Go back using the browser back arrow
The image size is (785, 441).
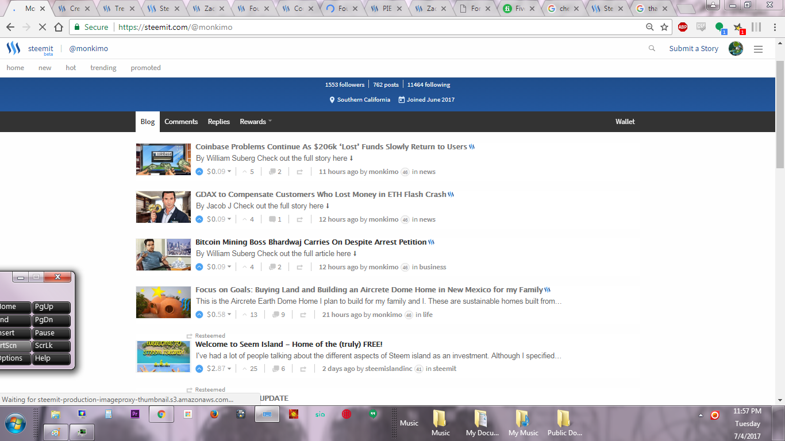pos(10,27)
